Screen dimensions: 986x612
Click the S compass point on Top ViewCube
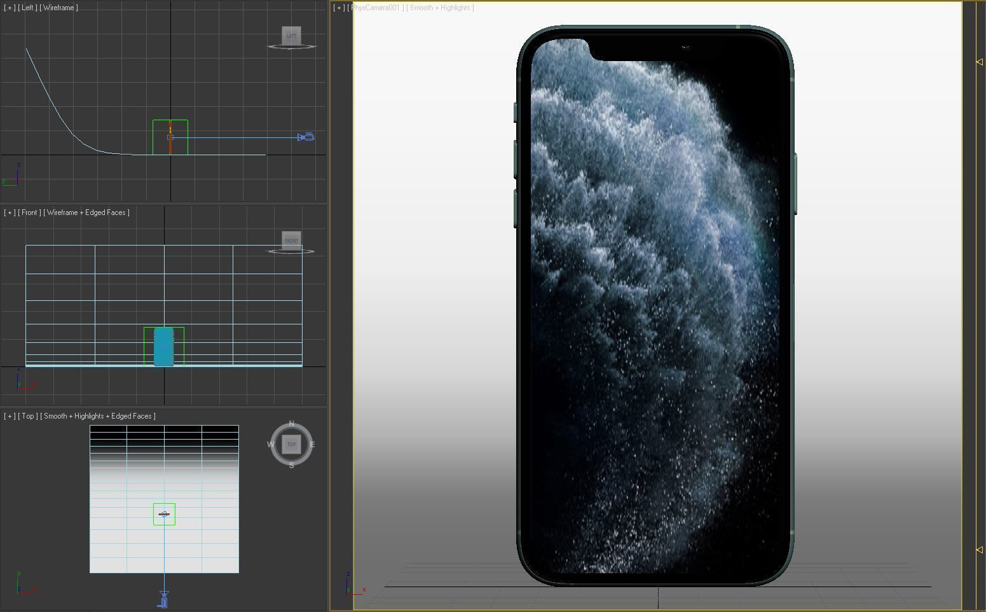(291, 465)
